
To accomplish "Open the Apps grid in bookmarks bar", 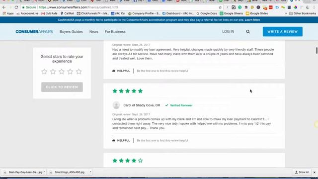I will pyautogui.click(x=8, y=13).
